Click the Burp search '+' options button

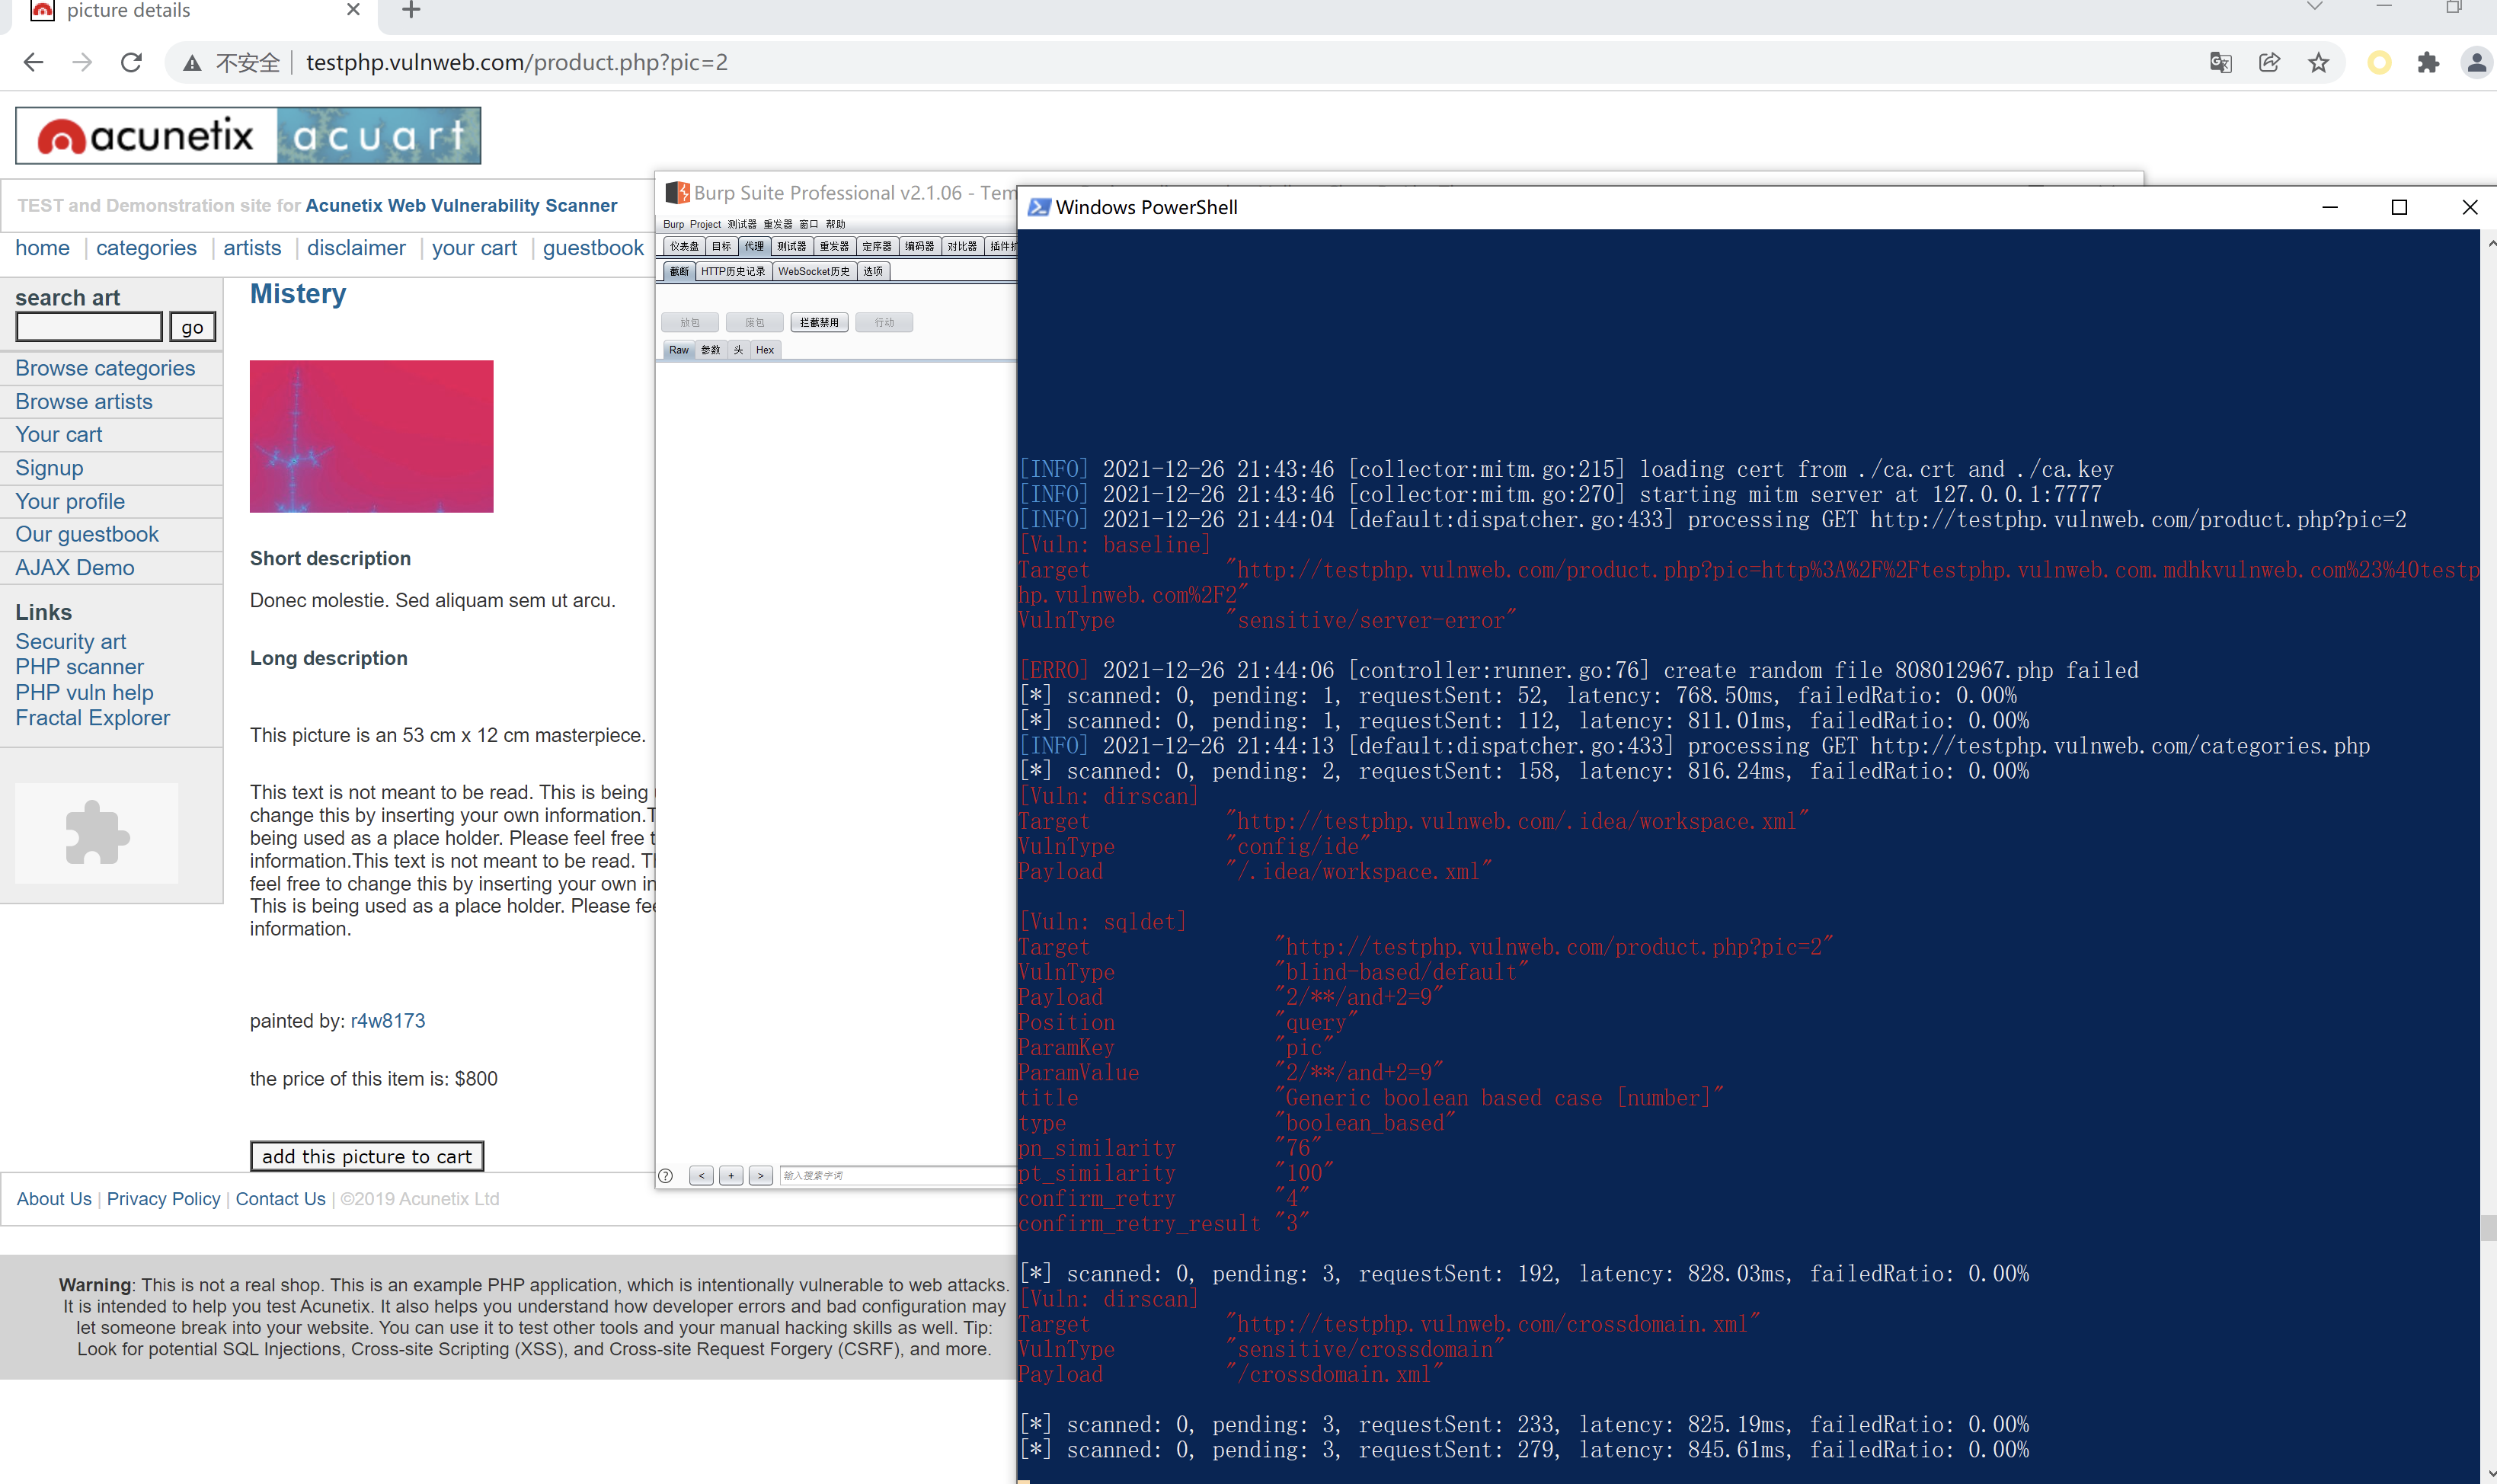731,1175
